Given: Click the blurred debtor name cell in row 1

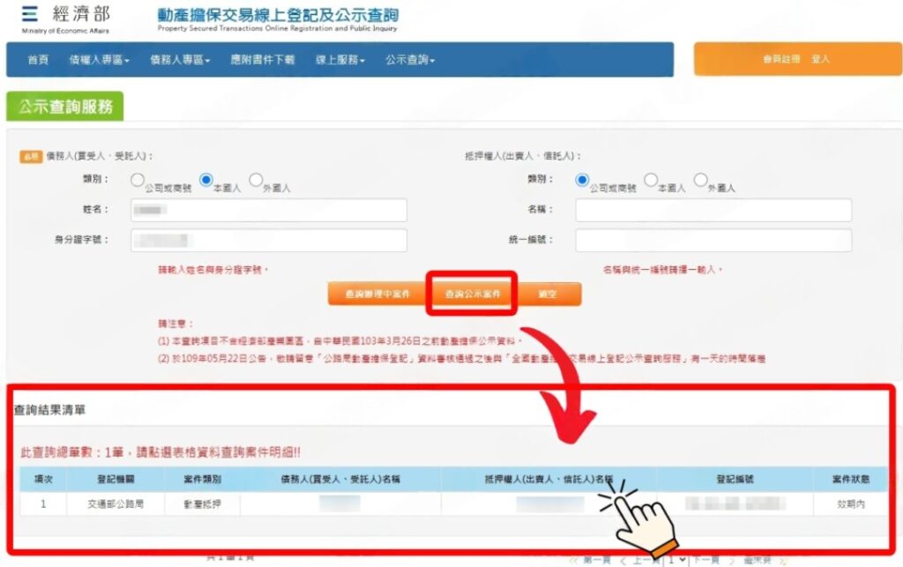Looking at the screenshot, I should tap(340, 504).
